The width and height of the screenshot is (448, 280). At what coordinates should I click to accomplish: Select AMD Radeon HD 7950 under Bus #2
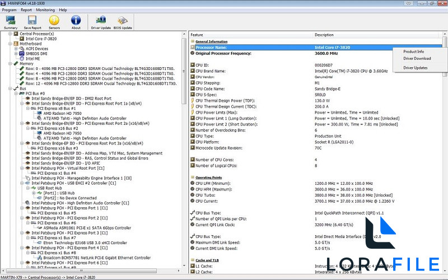click(62, 133)
